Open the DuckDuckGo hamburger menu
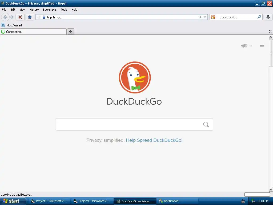This screenshot has height=205, width=273. 262,45
